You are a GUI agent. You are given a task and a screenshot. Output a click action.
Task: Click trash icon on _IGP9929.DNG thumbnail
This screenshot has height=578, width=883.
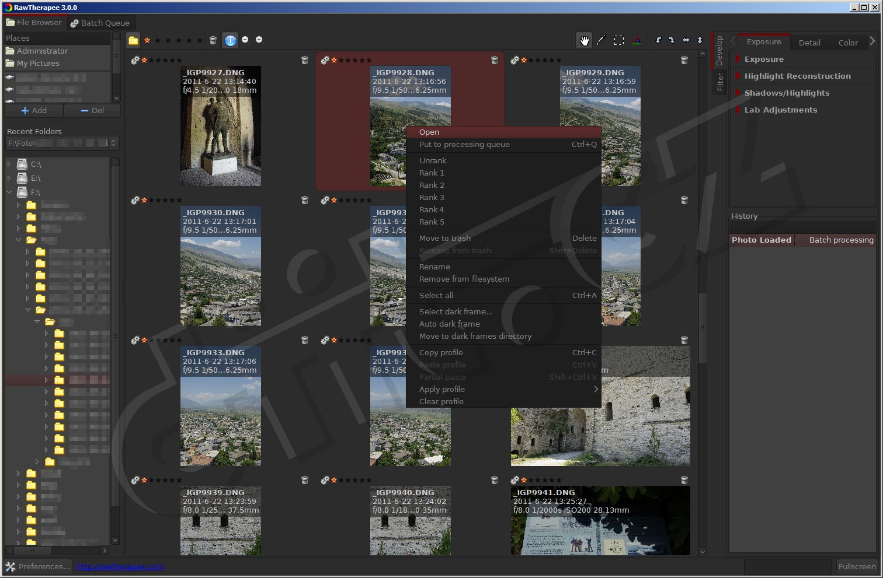point(684,60)
